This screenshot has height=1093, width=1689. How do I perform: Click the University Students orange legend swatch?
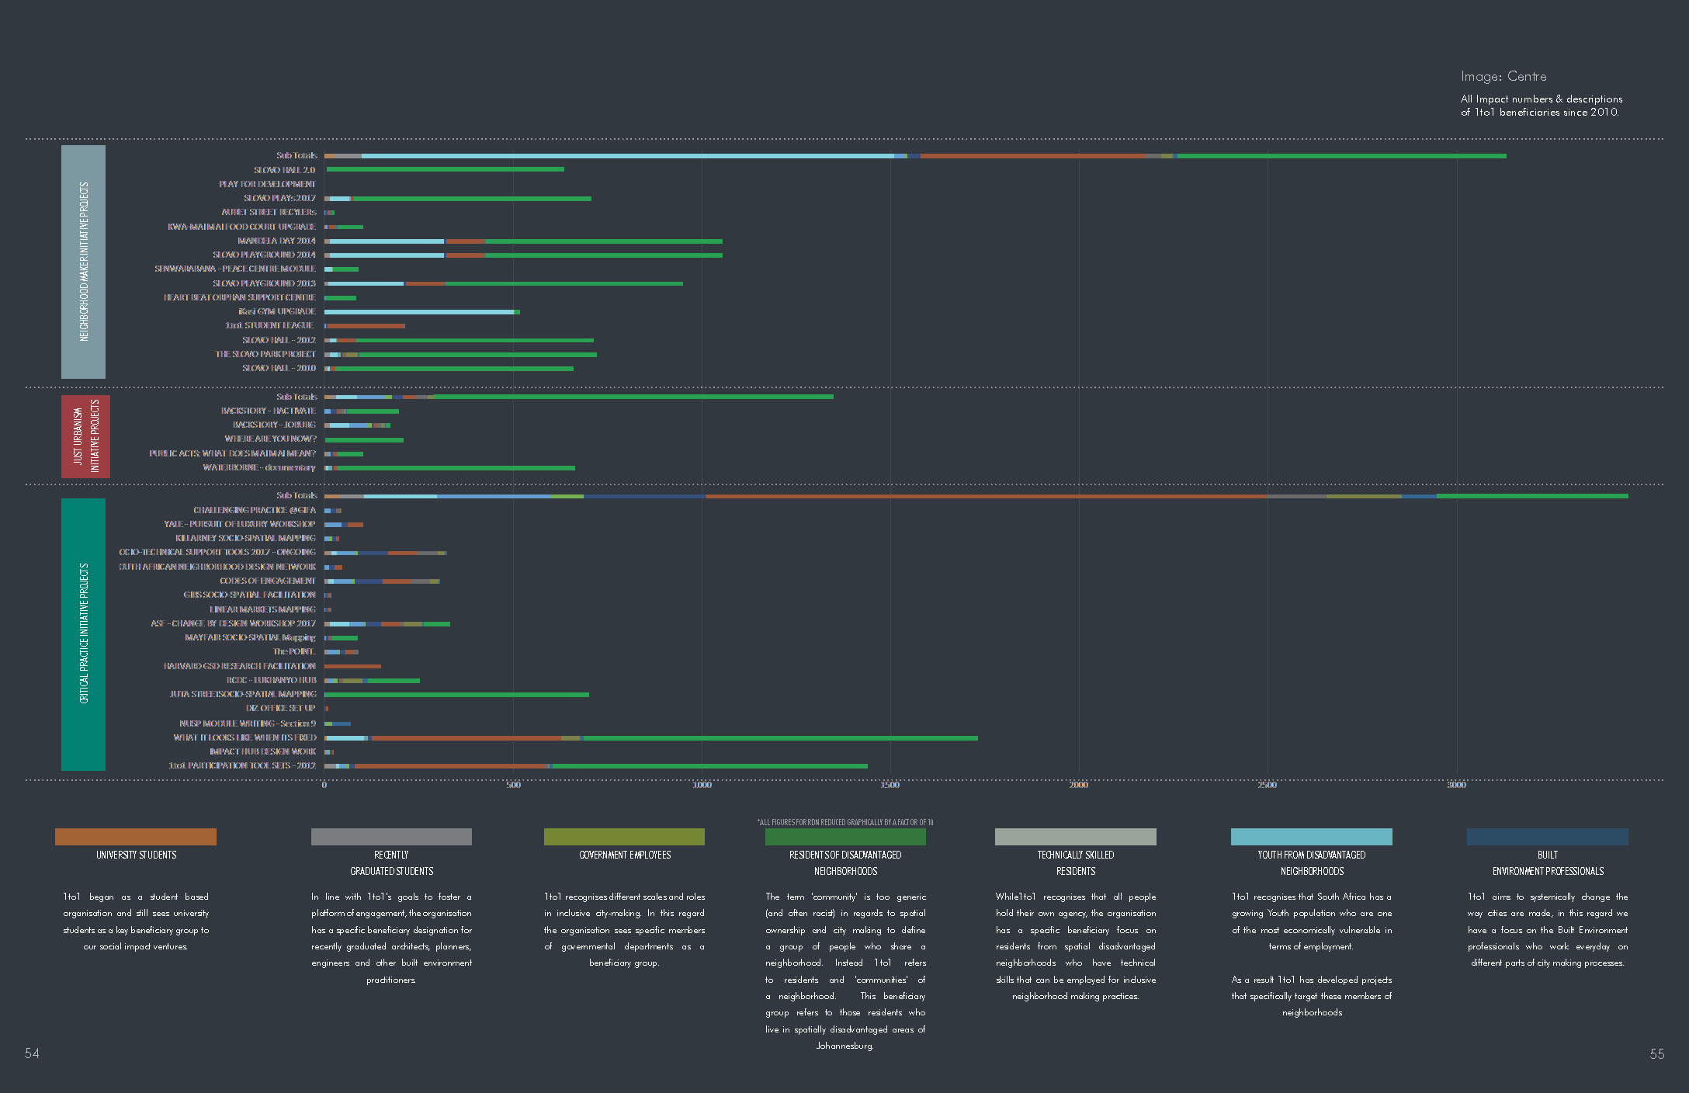[135, 836]
